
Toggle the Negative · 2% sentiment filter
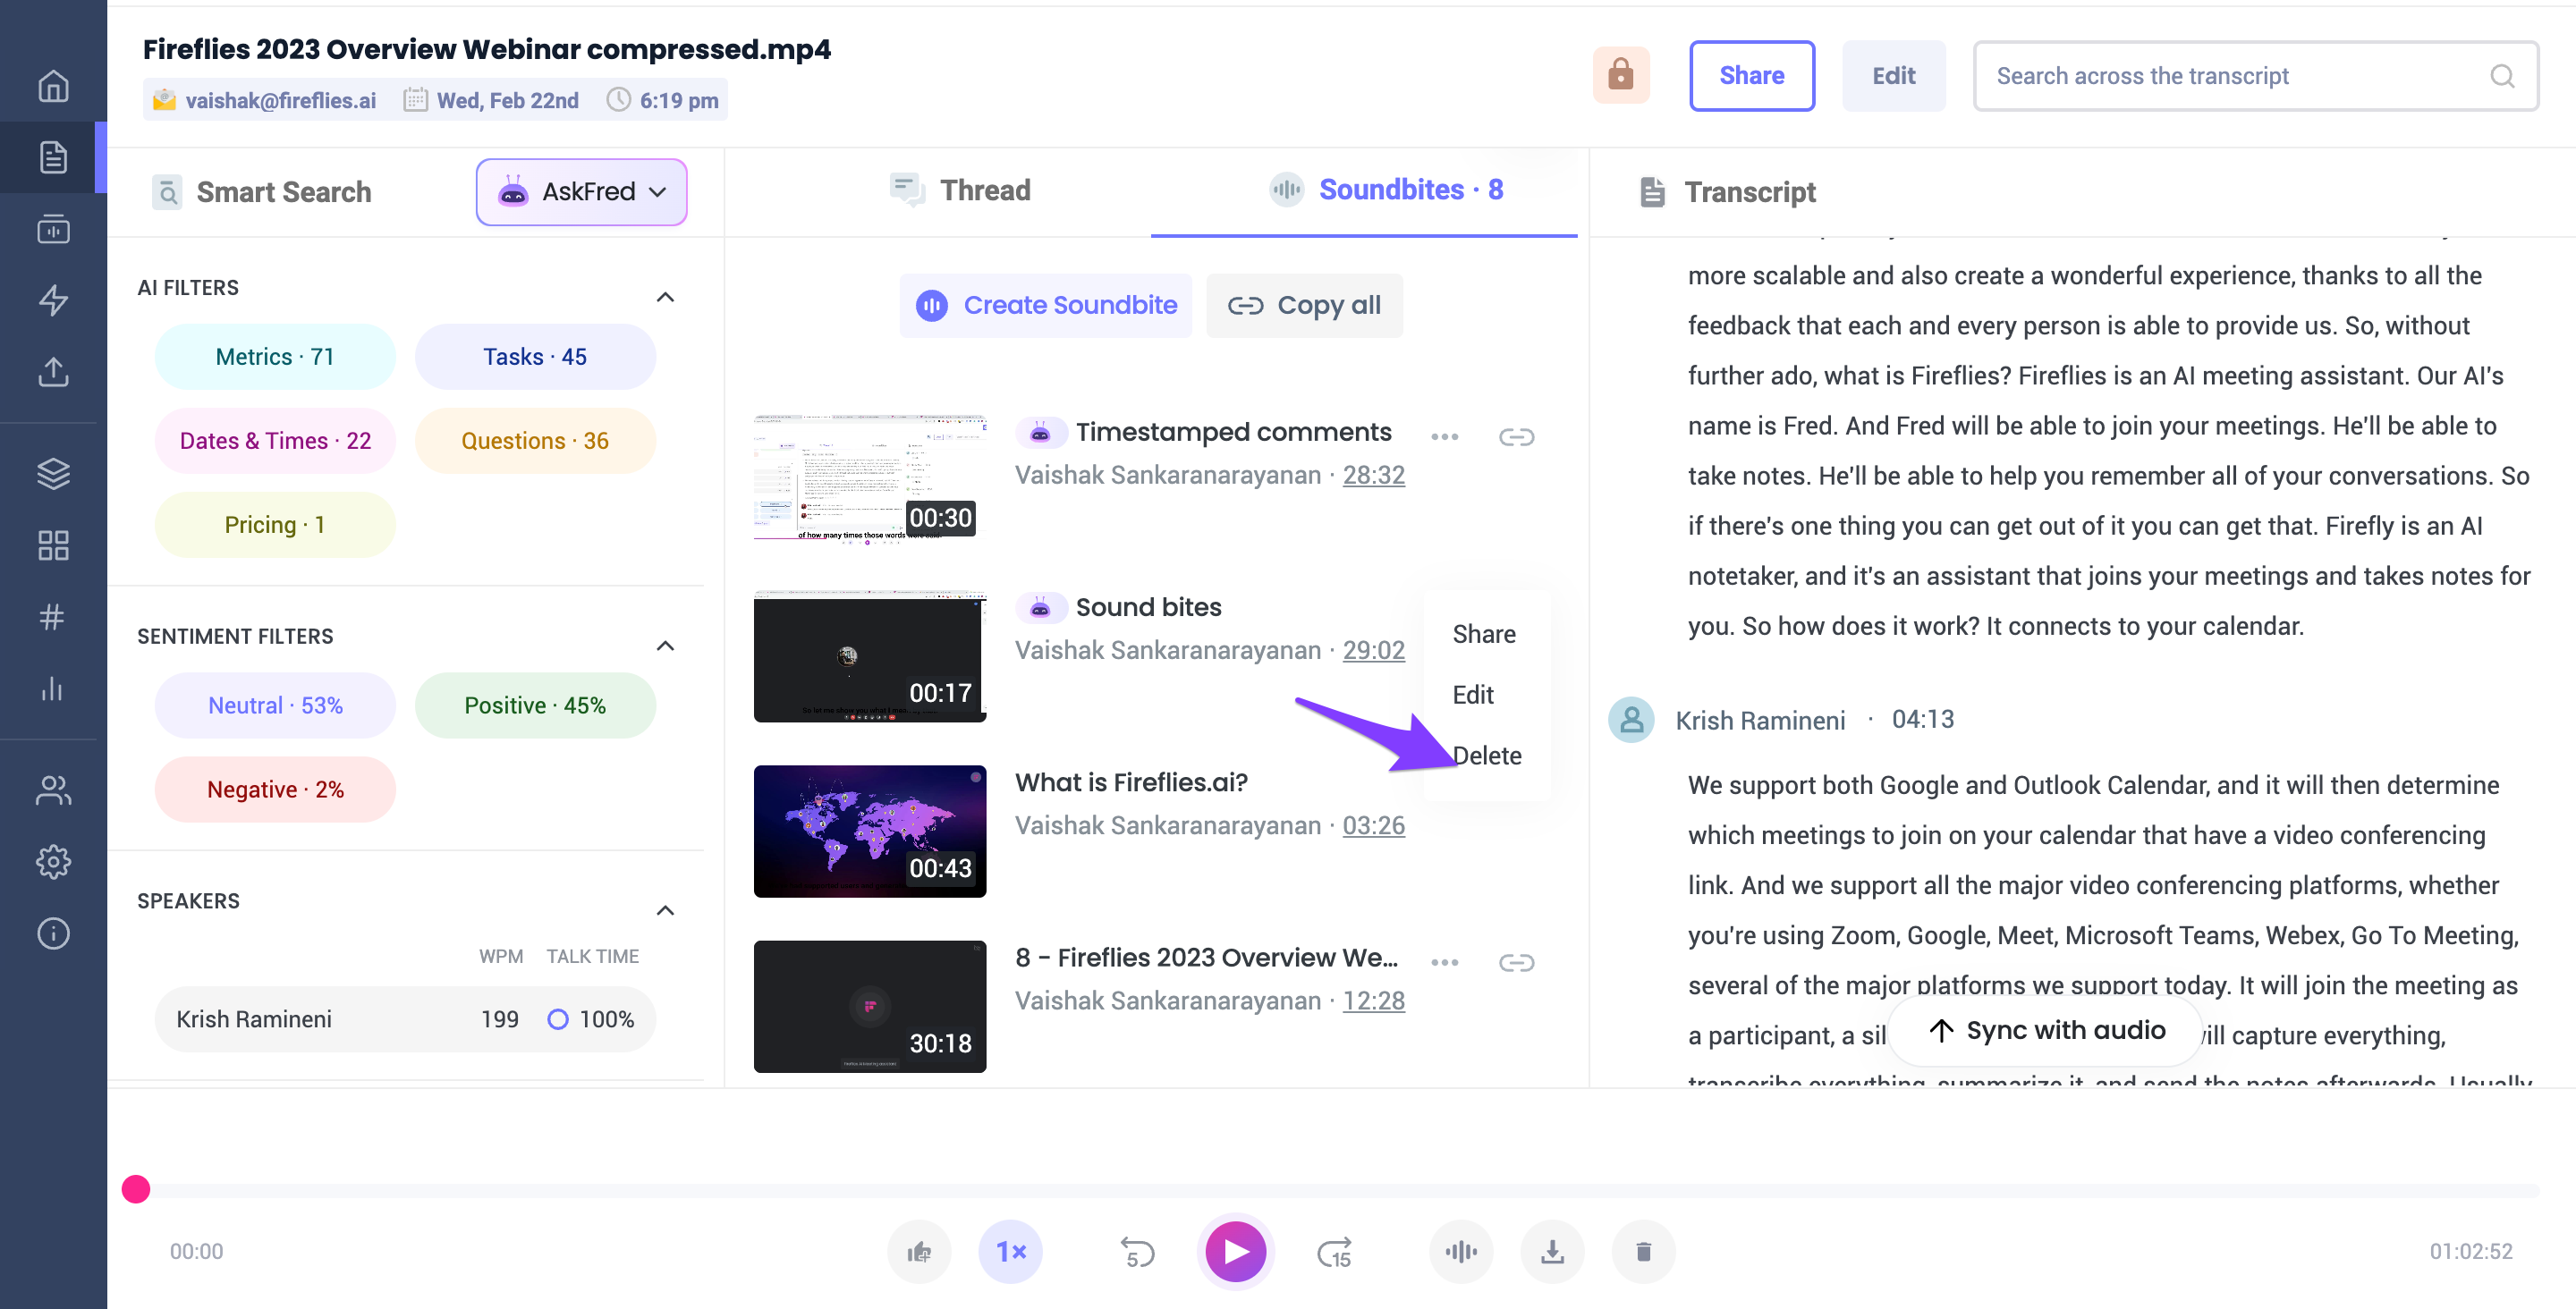[x=275, y=789]
